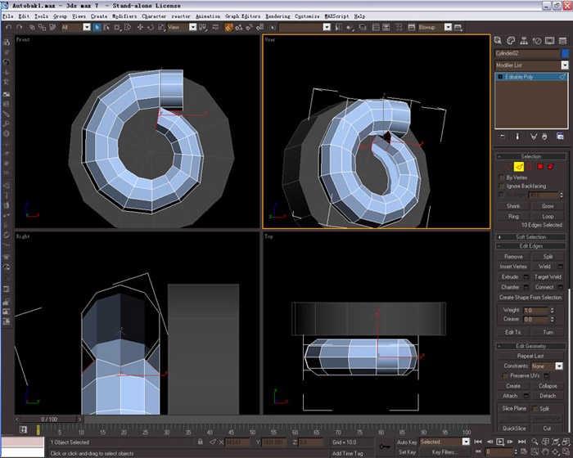Click the Cylinder02 object name field

pos(526,53)
